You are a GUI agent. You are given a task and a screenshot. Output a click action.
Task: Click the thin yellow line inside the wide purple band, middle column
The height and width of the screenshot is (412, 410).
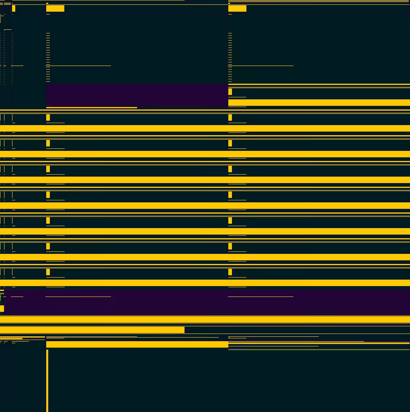[78, 297]
